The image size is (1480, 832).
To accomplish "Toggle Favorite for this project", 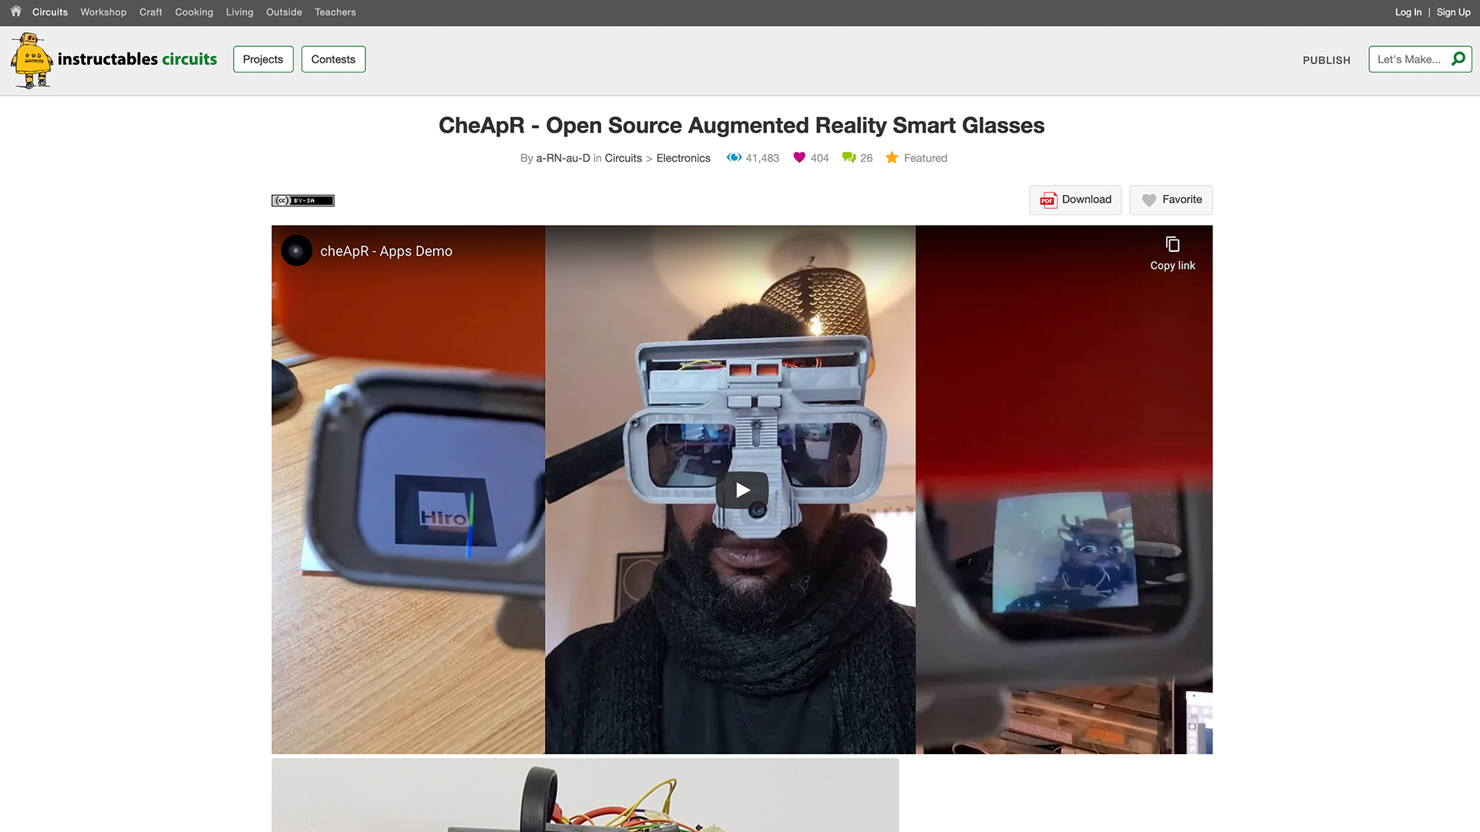I will 1171,200.
